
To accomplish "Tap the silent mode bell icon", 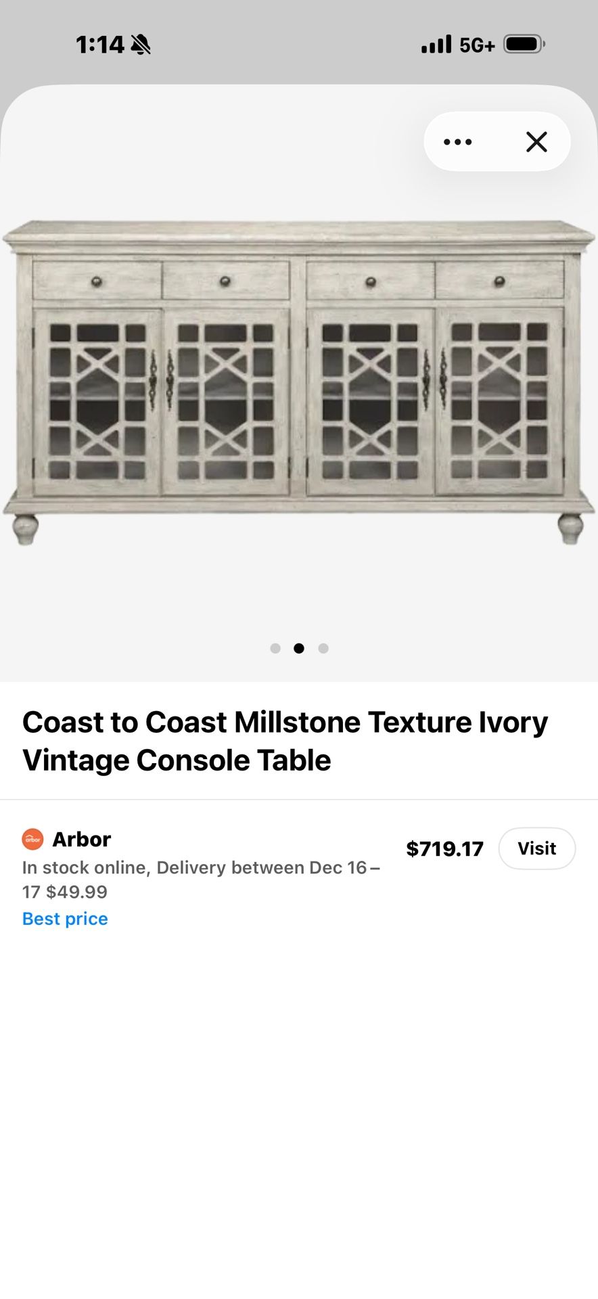I will (x=141, y=45).
